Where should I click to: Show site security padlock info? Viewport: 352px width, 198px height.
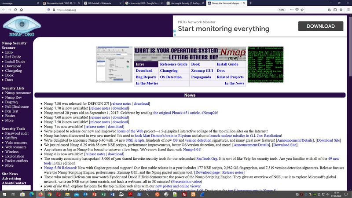tap(54, 10)
